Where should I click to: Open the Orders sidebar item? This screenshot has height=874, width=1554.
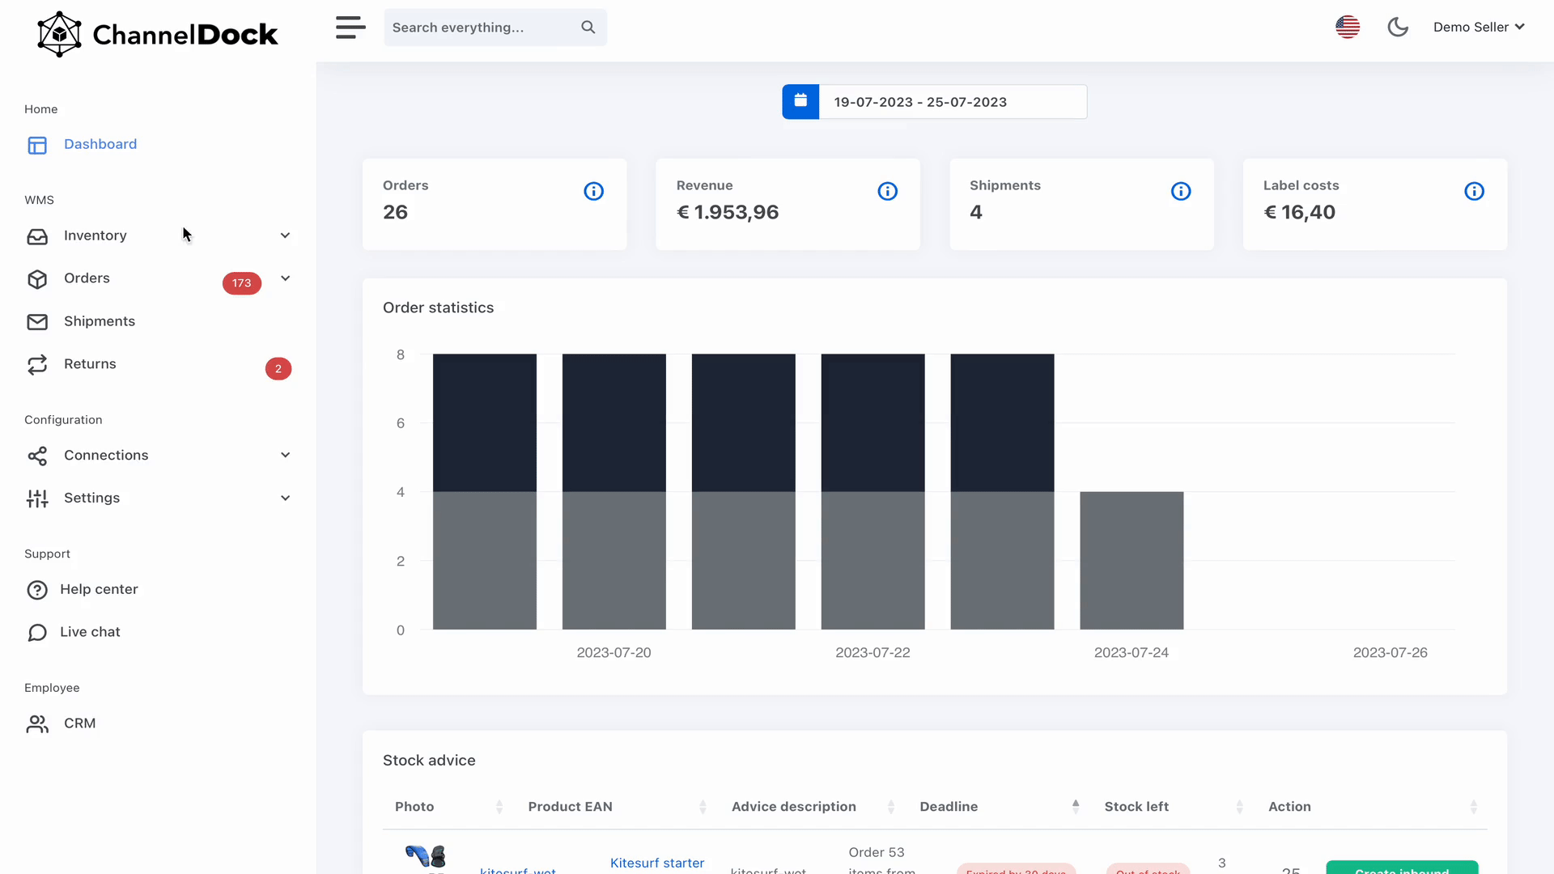[x=87, y=278]
